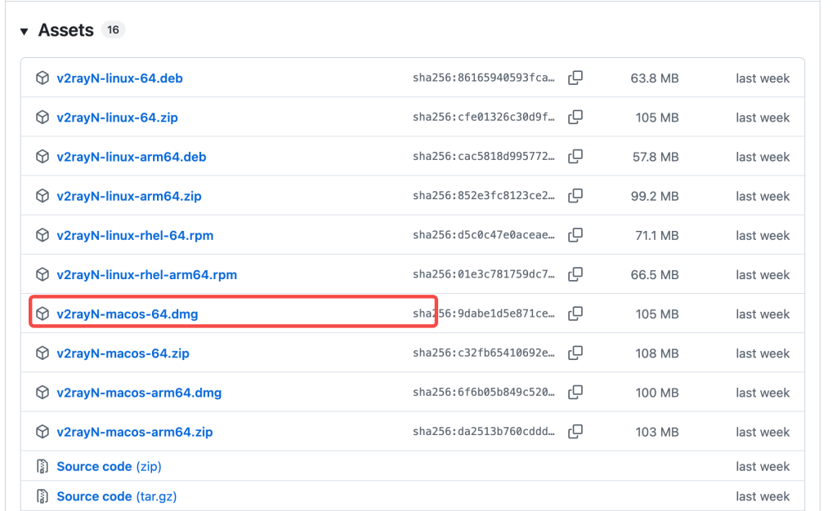Copy SHA256 hash for v2rayN-macos-arm64.dmg

tap(575, 393)
